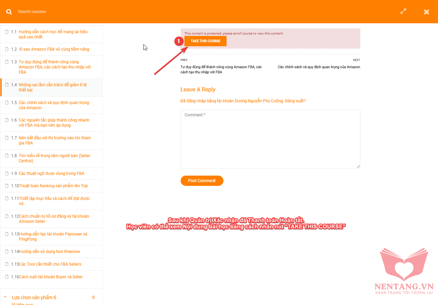Click document icon beside lesson 1.14
The height and width of the screenshot is (305, 438).
7,252
